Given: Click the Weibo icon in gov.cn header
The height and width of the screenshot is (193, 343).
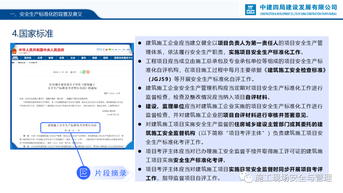Looking at the screenshot, I should [106, 50].
